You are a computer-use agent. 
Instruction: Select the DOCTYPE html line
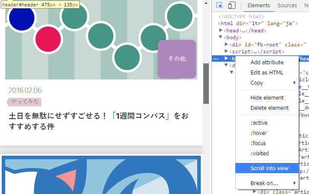coord(241,17)
